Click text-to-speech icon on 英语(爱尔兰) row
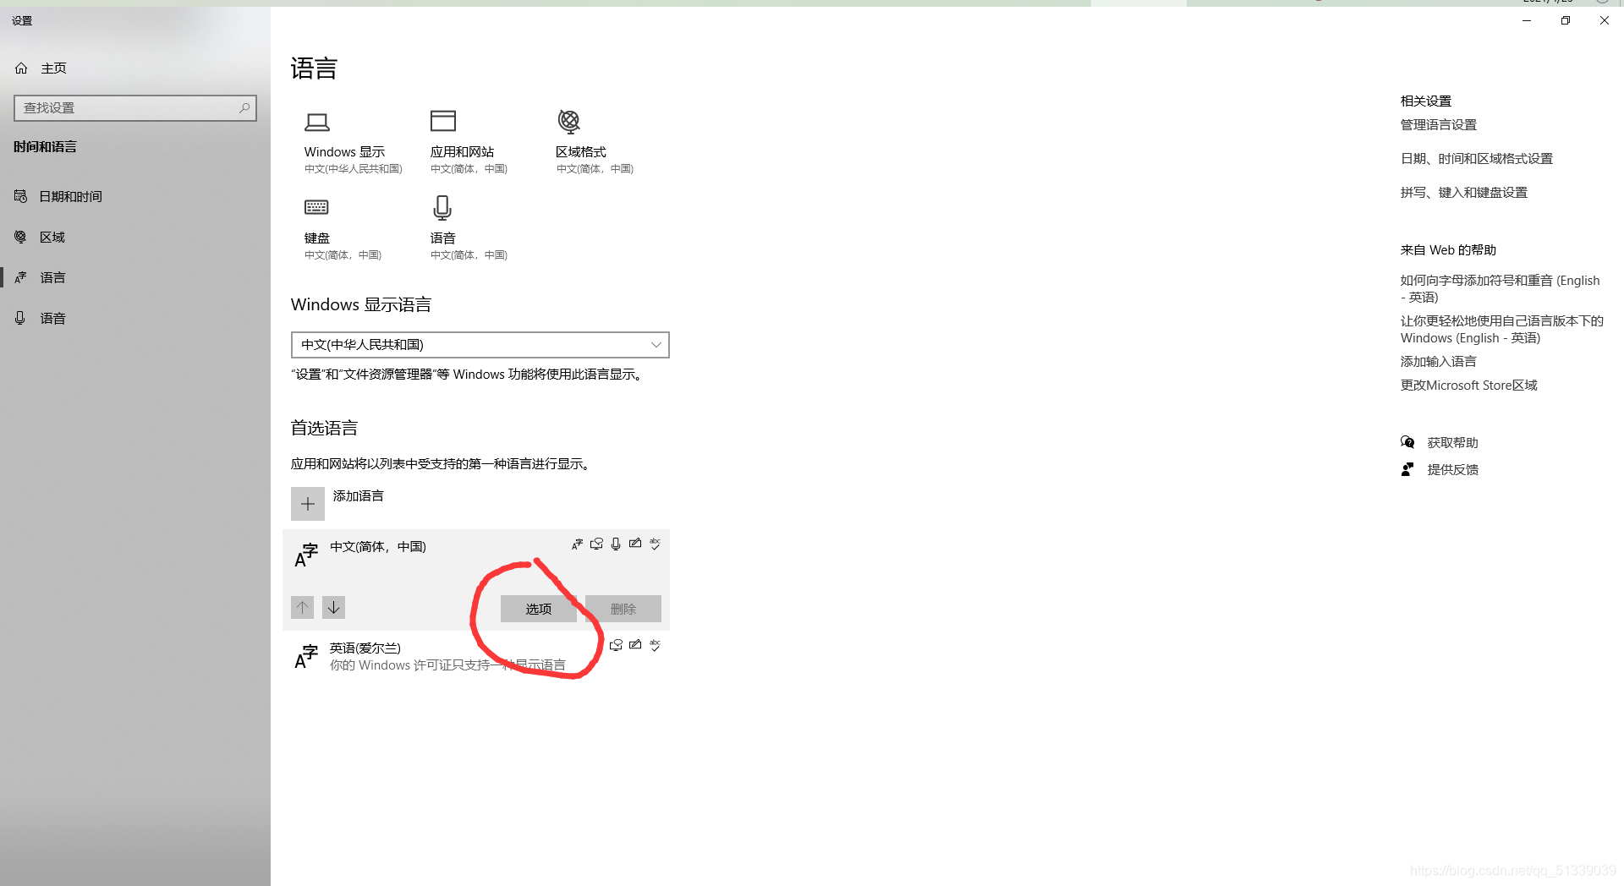 click(x=616, y=645)
